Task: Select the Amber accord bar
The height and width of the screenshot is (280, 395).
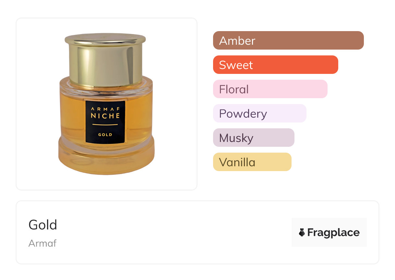Action: [x=288, y=40]
